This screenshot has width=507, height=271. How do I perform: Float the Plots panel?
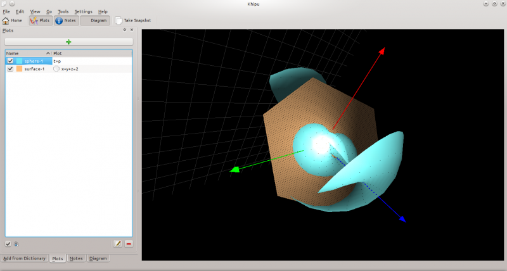(124, 30)
